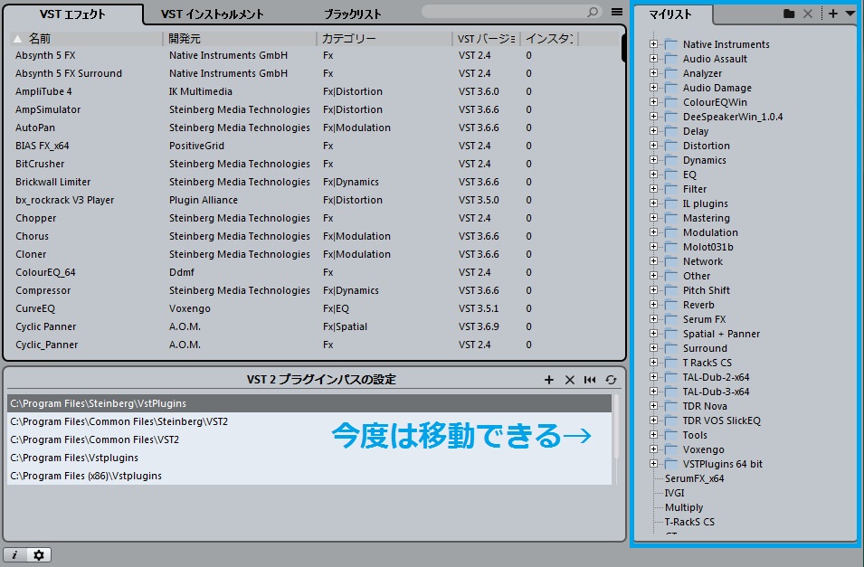The width and height of the screenshot is (864, 567).
Task: Expand the Delay folder
Action: click(653, 130)
